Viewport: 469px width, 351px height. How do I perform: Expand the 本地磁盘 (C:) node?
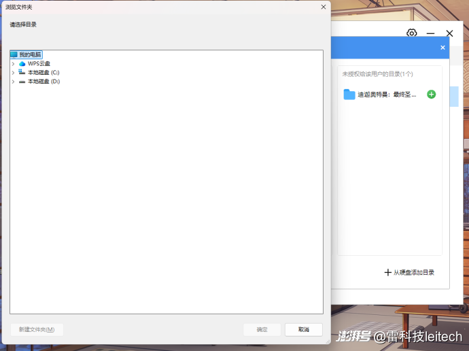[13, 73]
